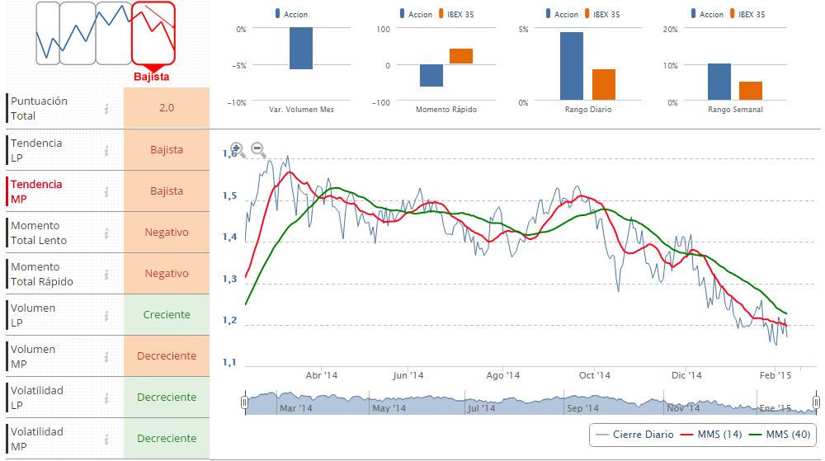Screen dimensions: 825x461
Task: Toggle Accion legend in Momento Rápido chart
Action: [x=416, y=14]
